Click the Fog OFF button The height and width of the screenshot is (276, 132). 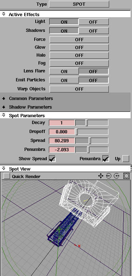click(79, 63)
